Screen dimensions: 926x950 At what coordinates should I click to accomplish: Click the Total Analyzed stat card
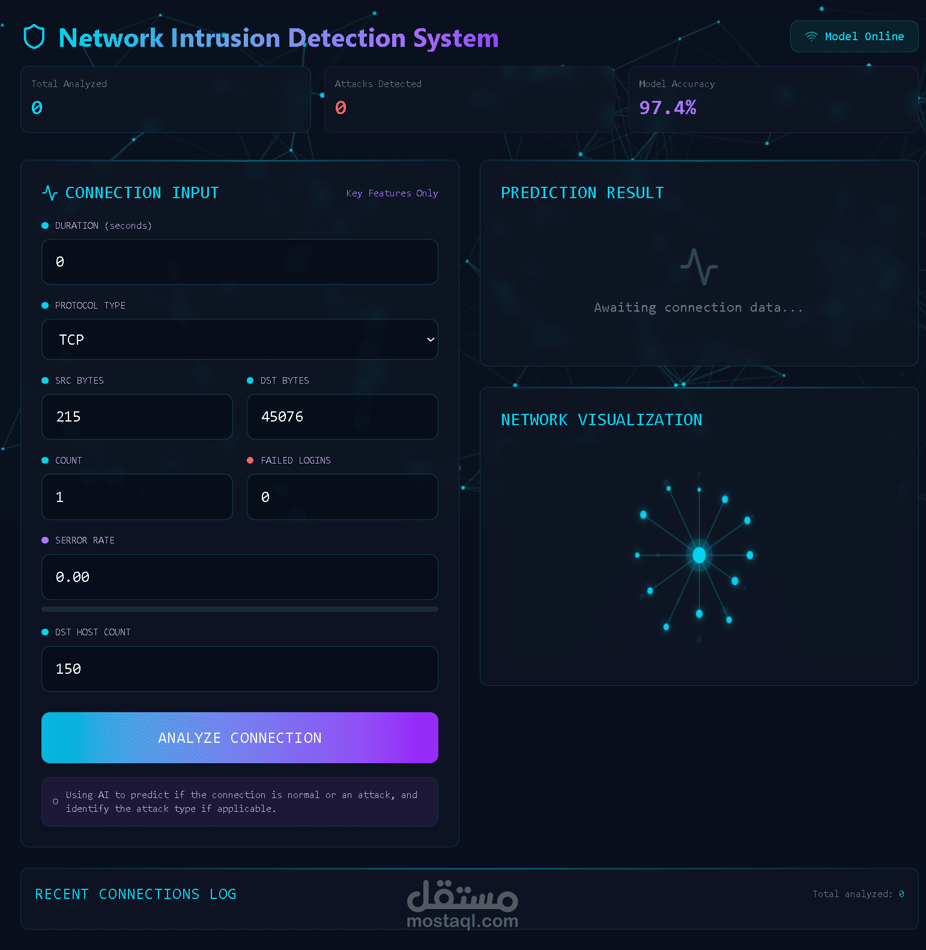(166, 99)
